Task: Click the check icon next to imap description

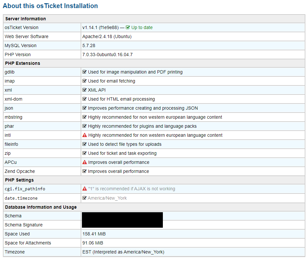Action: click(84, 81)
